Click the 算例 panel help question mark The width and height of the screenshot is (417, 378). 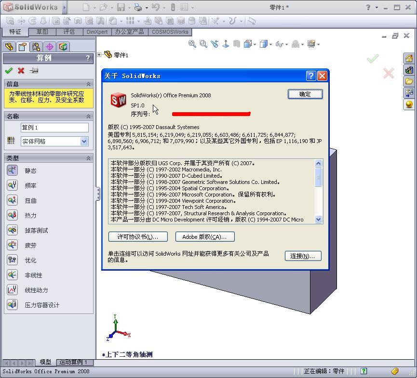click(88, 58)
